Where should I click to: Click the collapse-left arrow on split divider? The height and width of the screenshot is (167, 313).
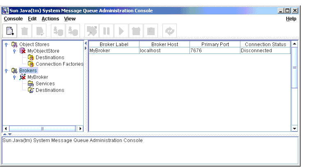pos(86,43)
